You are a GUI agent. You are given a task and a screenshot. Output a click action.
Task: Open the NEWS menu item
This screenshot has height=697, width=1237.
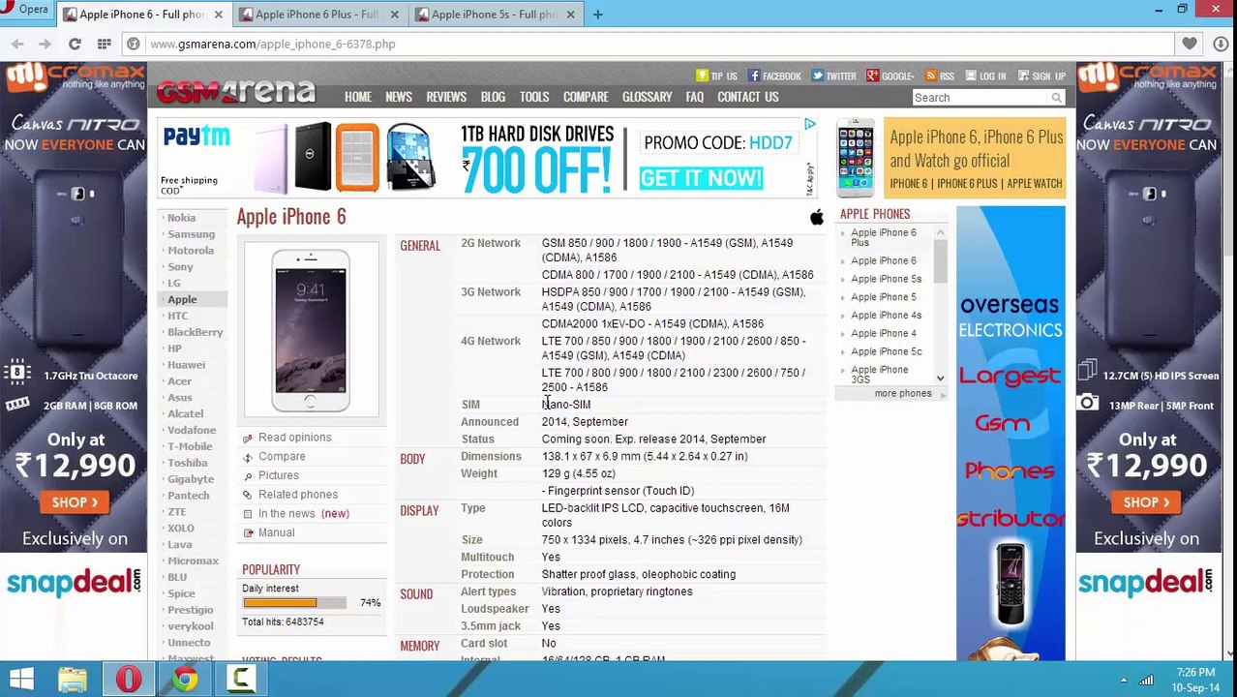coord(399,97)
